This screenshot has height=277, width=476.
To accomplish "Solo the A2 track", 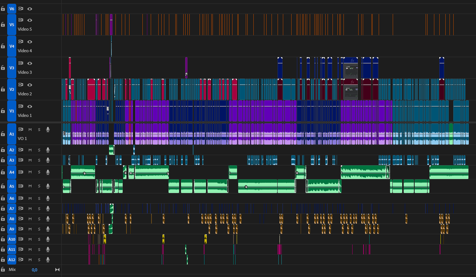I will coord(39,150).
